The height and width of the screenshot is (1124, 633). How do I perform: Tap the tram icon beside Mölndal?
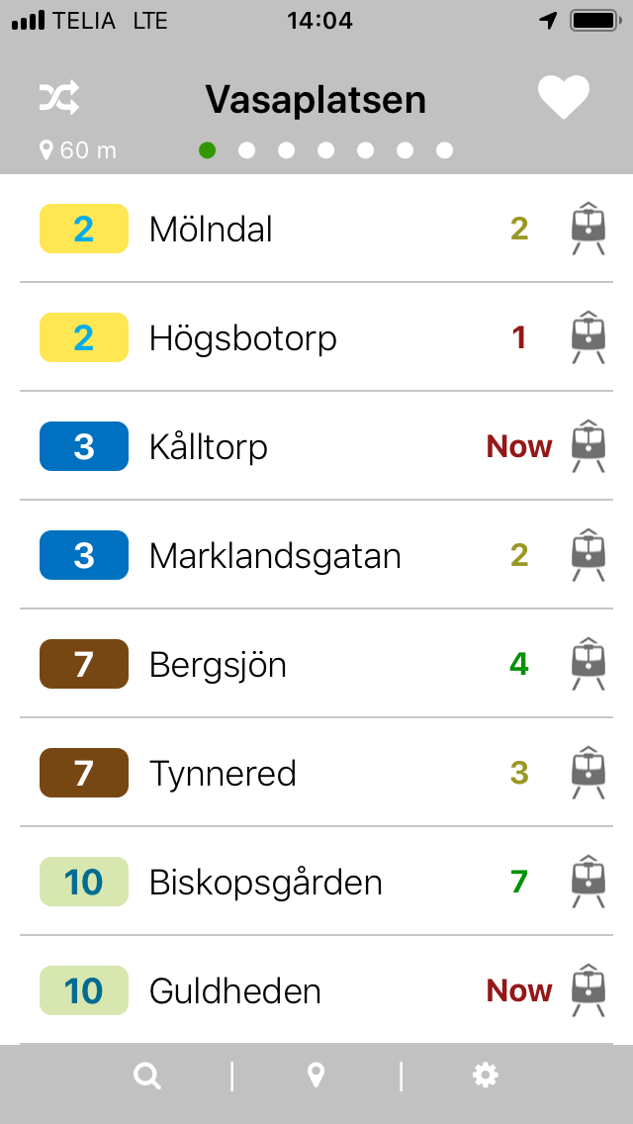pyautogui.click(x=588, y=229)
